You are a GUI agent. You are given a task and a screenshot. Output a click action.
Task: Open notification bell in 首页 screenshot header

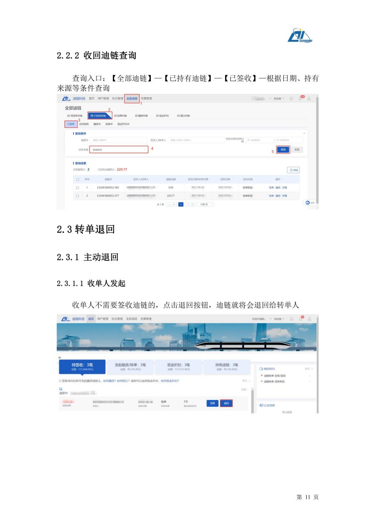[300, 319]
